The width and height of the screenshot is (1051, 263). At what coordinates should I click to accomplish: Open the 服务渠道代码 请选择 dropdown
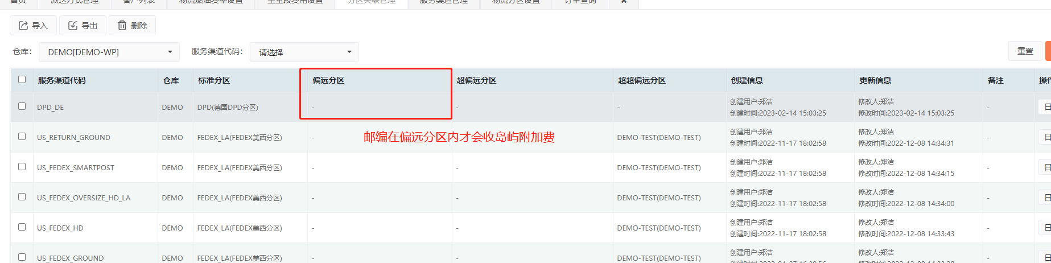point(304,52)
